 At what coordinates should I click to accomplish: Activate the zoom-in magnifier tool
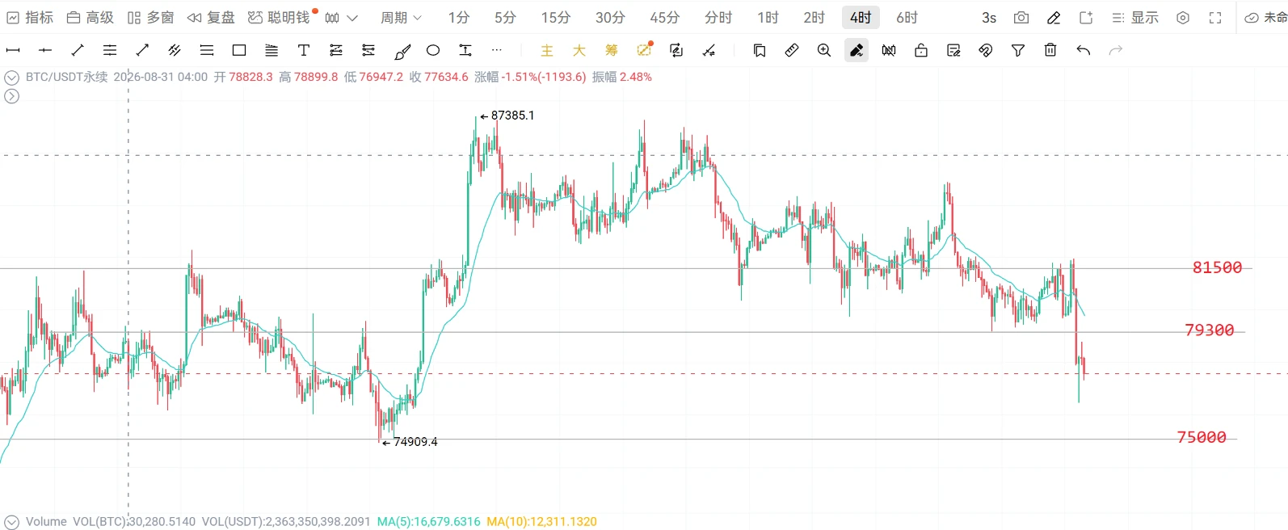coord(824,50)
